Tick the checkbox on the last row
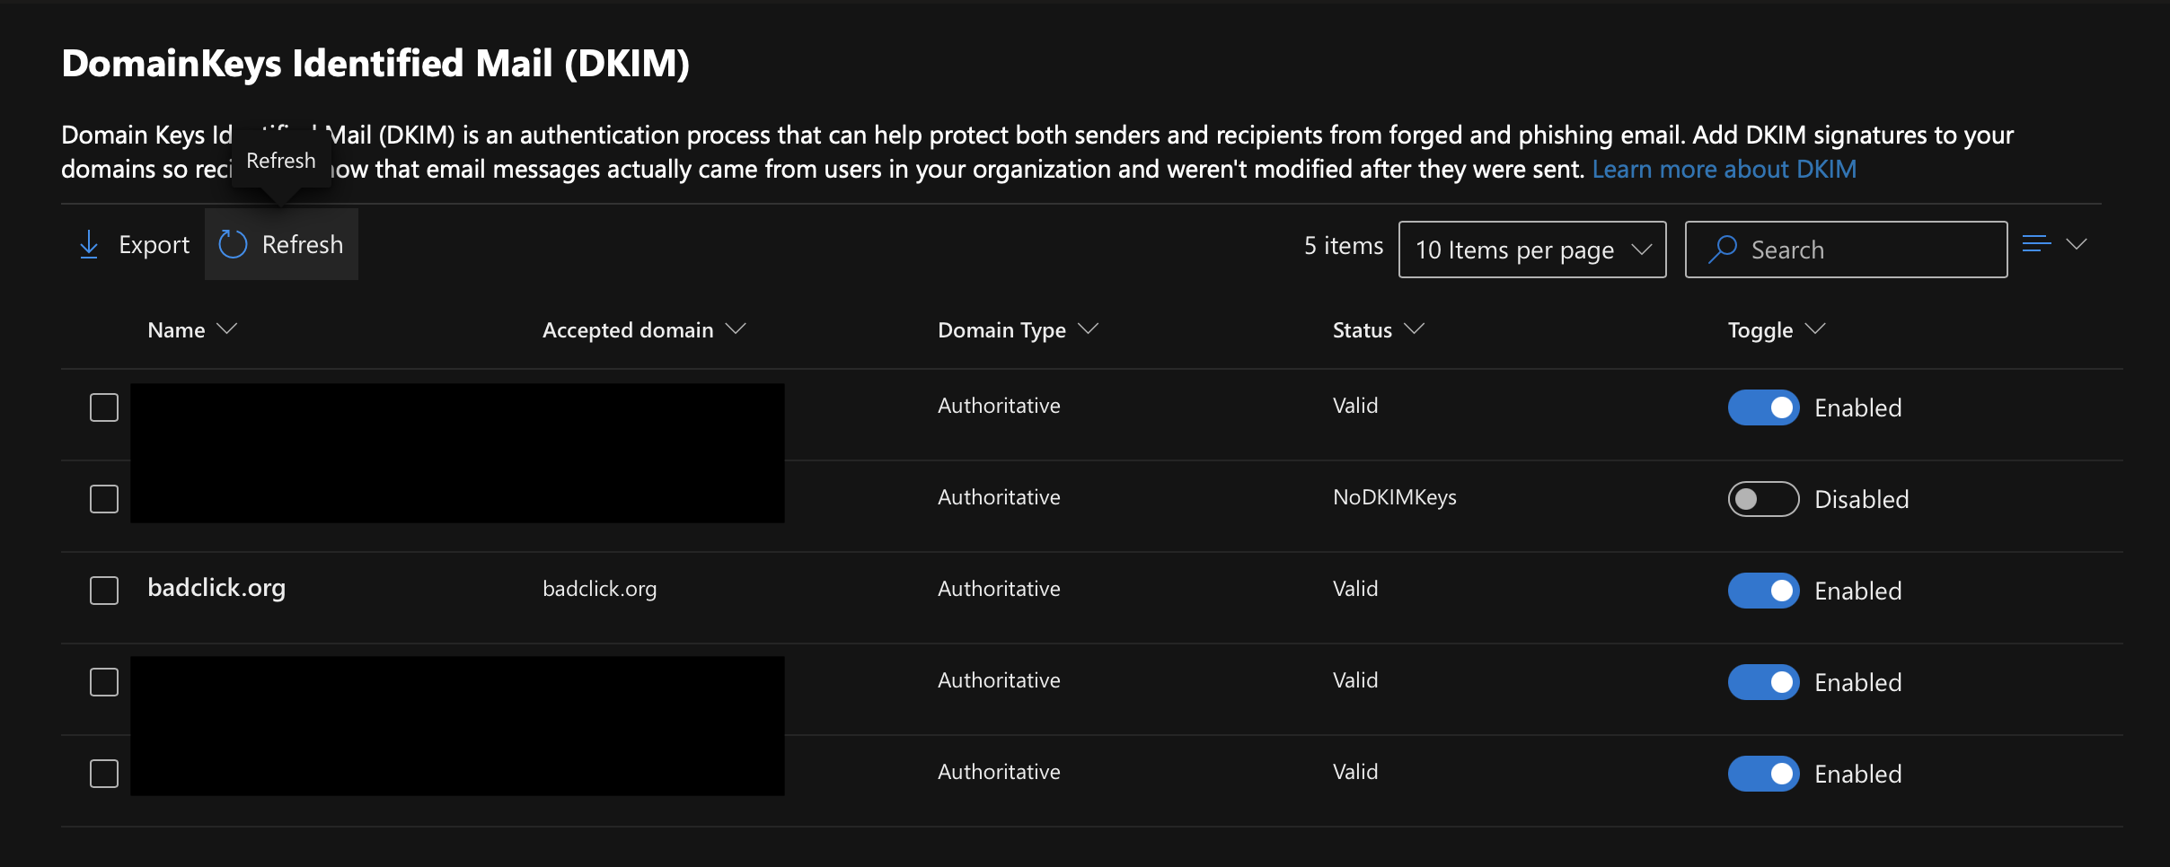The height and width of the screenshot is (867, 2170). point(104,774)
